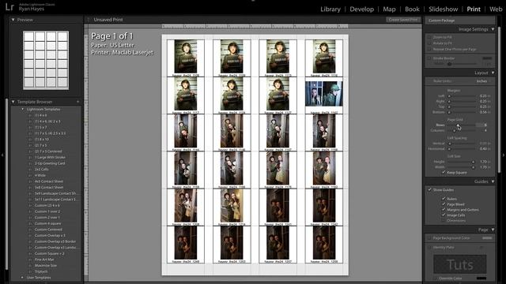Viewport: 506px width, 284px height.
Task: Click the Print module tab
Action: (474, 9)
